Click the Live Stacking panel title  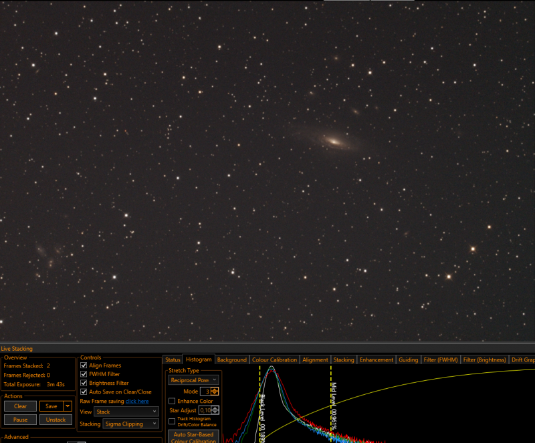[17, 349]
